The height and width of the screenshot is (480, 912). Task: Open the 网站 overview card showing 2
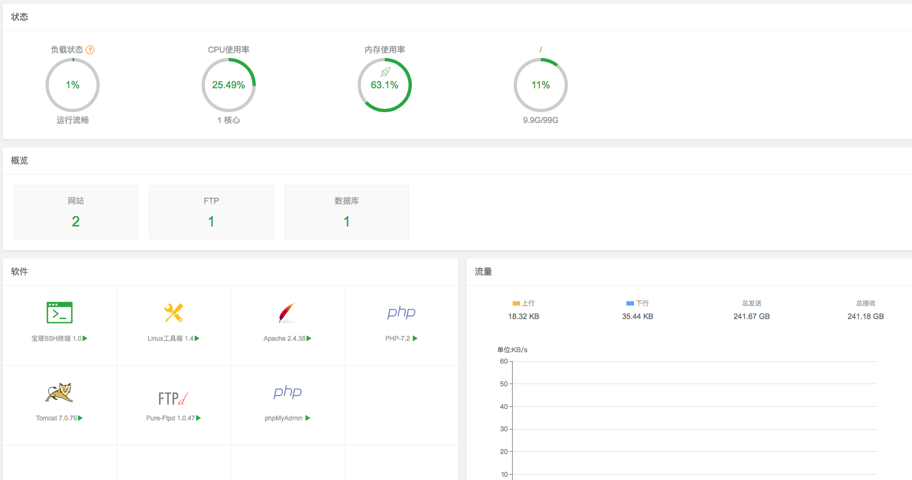pos(76,212)
